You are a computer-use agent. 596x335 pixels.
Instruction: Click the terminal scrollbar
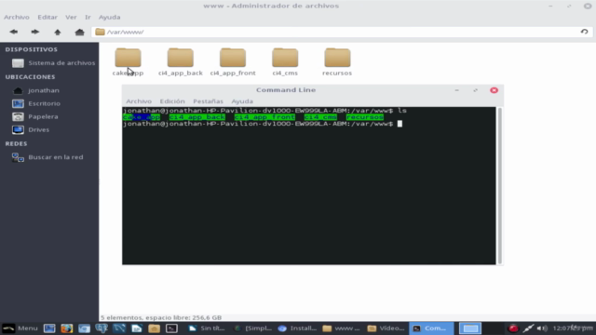499,186
